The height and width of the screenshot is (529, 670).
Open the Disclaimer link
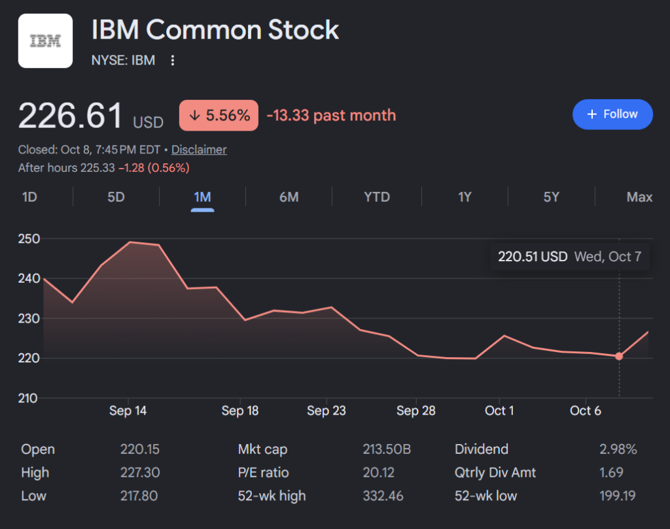pyautogui.click(x=199, y=150)
